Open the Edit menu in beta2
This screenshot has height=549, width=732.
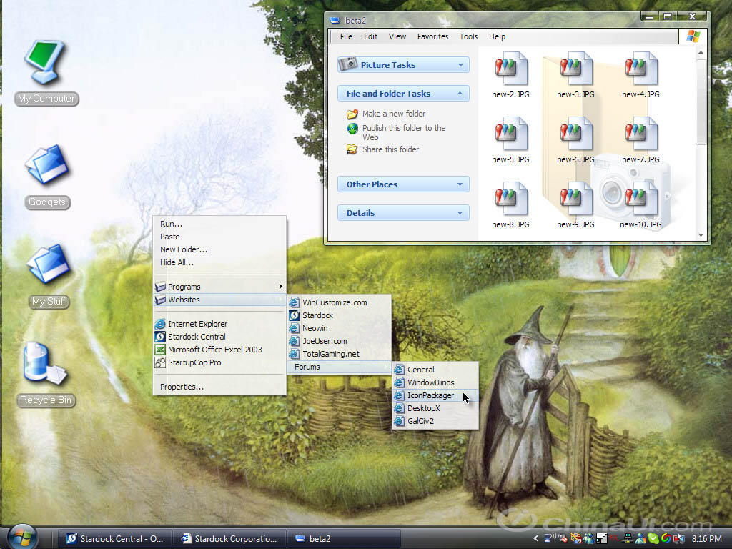click(x=370, y=36)
